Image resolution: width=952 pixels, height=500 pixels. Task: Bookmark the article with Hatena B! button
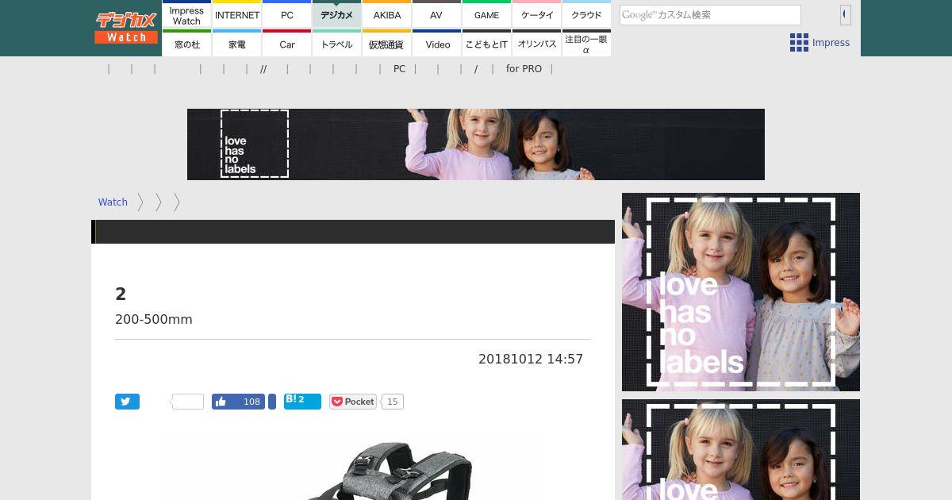click(x=302, y=402)
